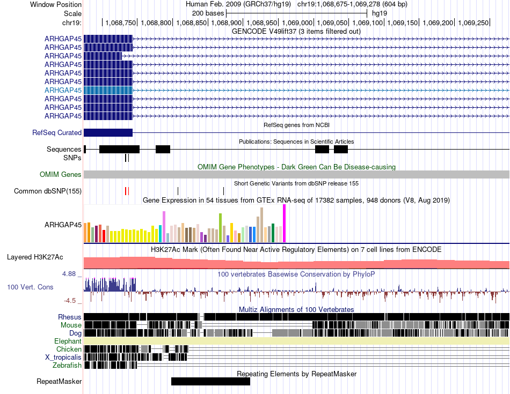Click the 4.88 PhyloP maximum value

click(x=69, y=274)
